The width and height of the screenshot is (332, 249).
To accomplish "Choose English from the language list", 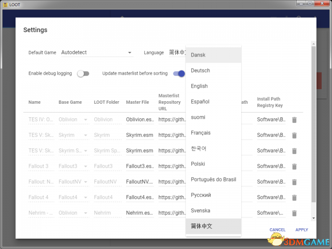I will point(199,86).
